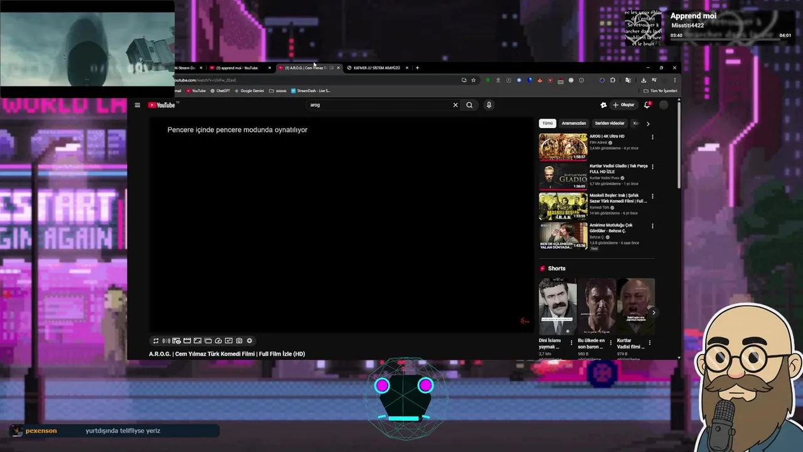
Task: Switch to 'KATMER /// SİSTEM ARAYÜZÜ' tab
Action: tap(376, 68)
